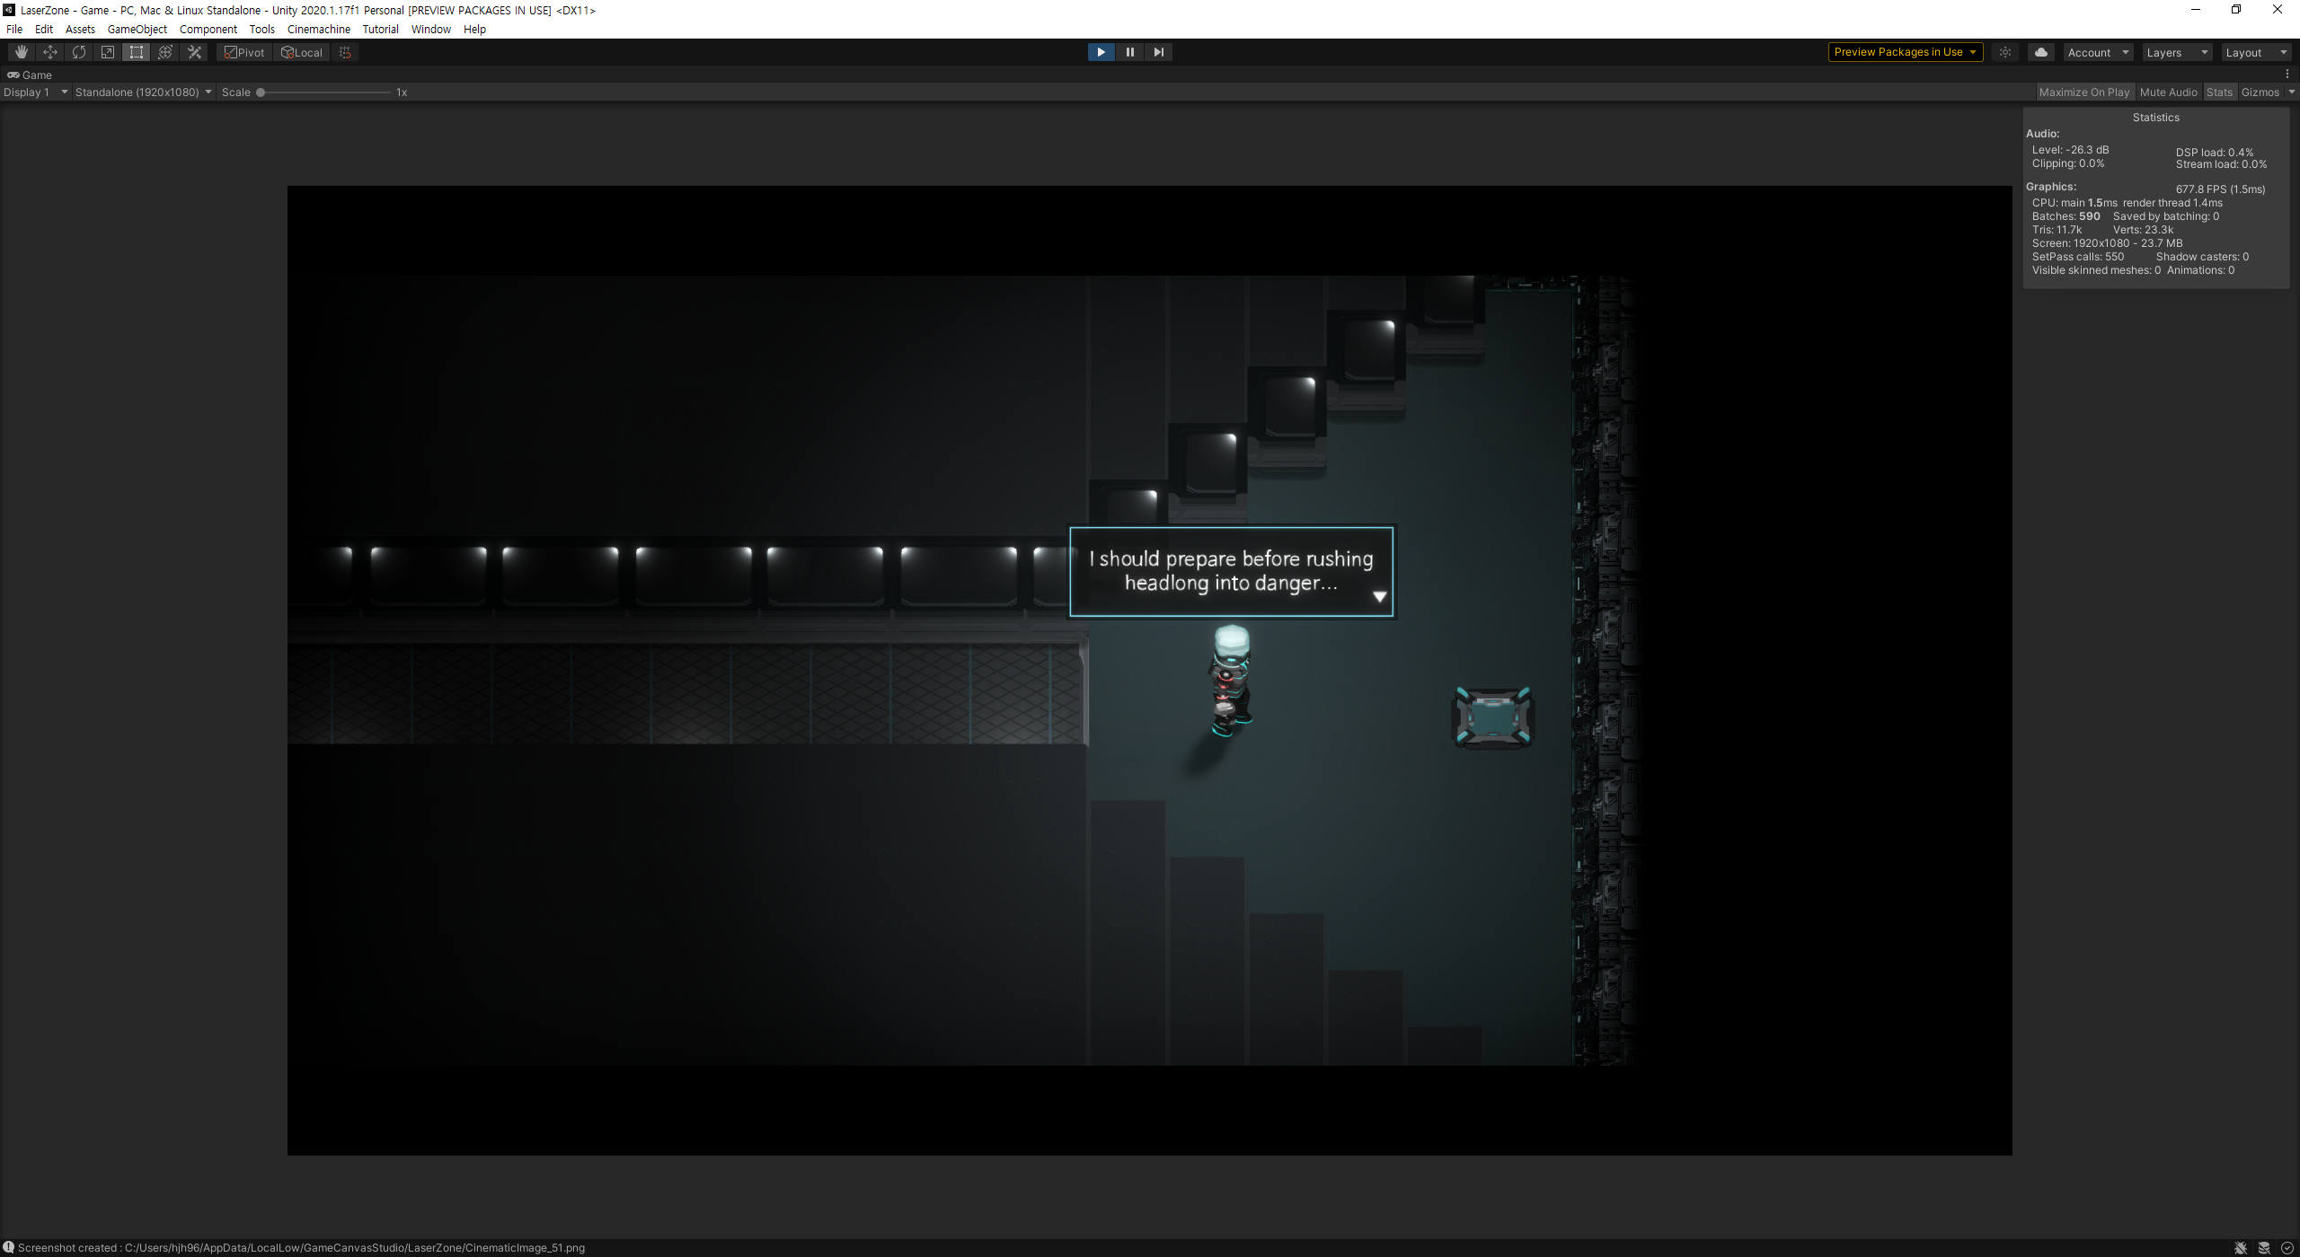Click Preview Packages in Use button
Viewport: 2300px width, 1257px height.
(x=1905, y=52)
